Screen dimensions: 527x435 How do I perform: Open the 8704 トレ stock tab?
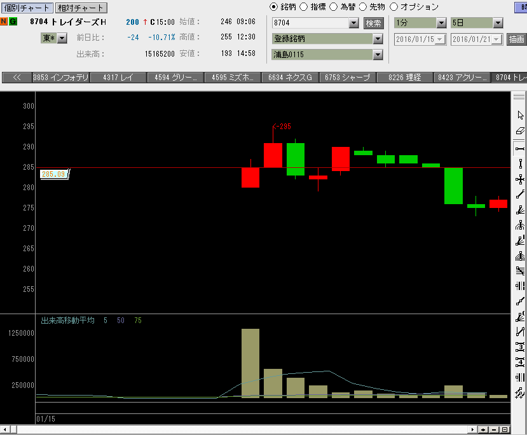509,78
